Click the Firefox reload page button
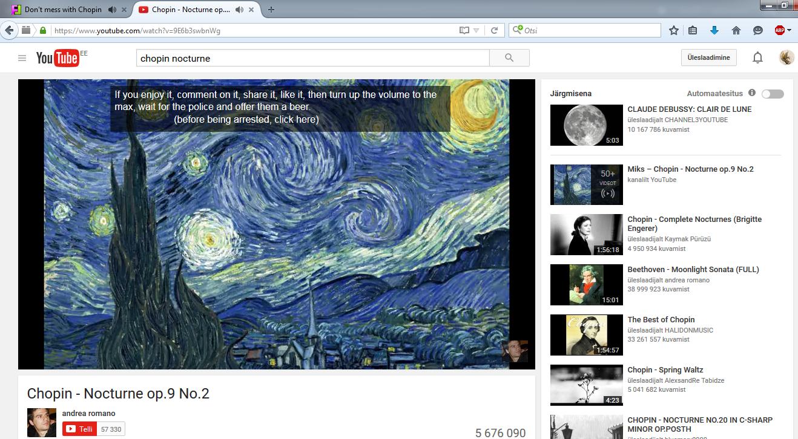This screenshot has height=439, width=798. click(494, 30)
